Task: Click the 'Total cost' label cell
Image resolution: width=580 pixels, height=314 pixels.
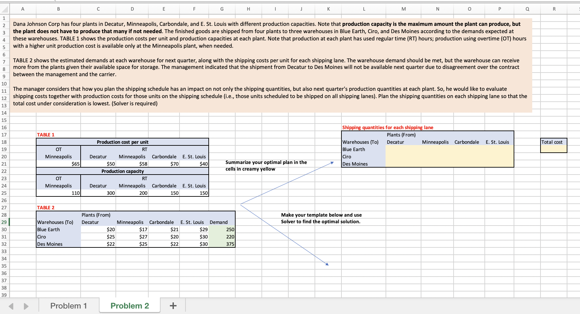Action: (x=554, y=142)
